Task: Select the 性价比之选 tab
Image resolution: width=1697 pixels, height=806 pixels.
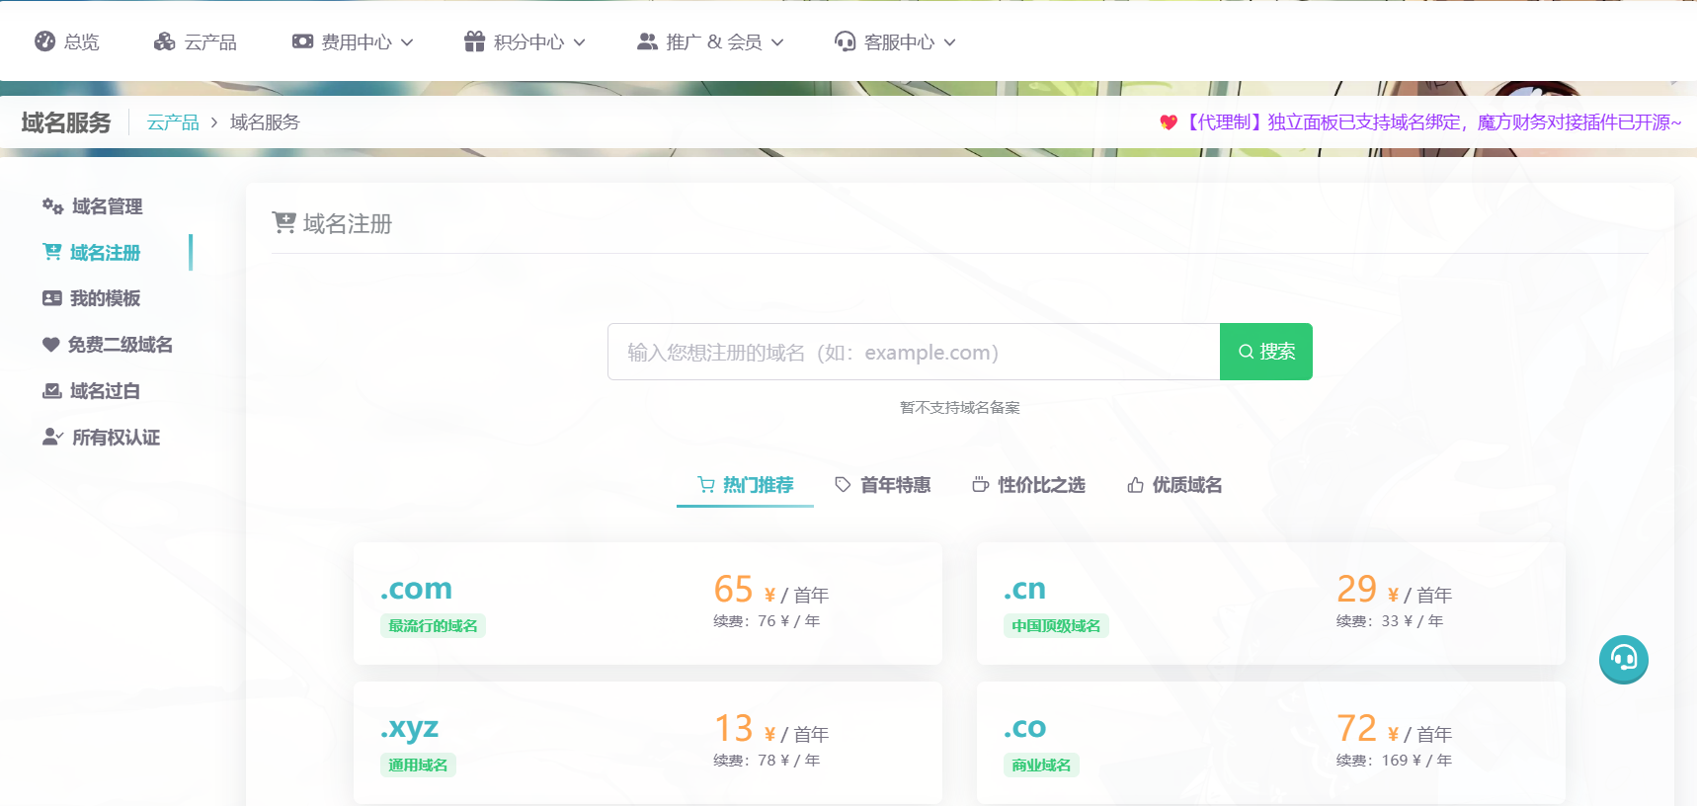Action: (1028, 485)
